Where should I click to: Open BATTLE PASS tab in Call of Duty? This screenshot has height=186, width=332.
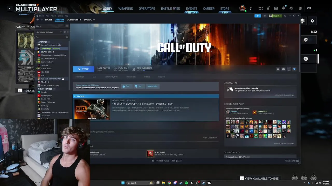point(170,9)
